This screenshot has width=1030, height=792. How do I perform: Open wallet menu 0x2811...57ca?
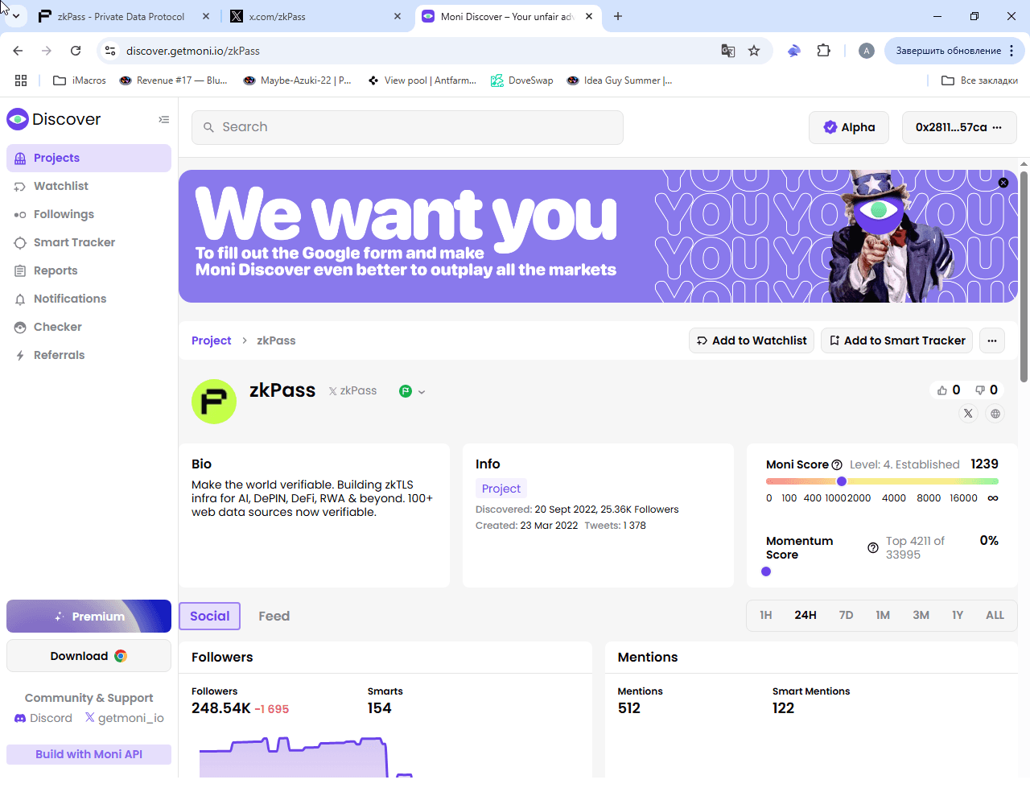pos(959,127)
